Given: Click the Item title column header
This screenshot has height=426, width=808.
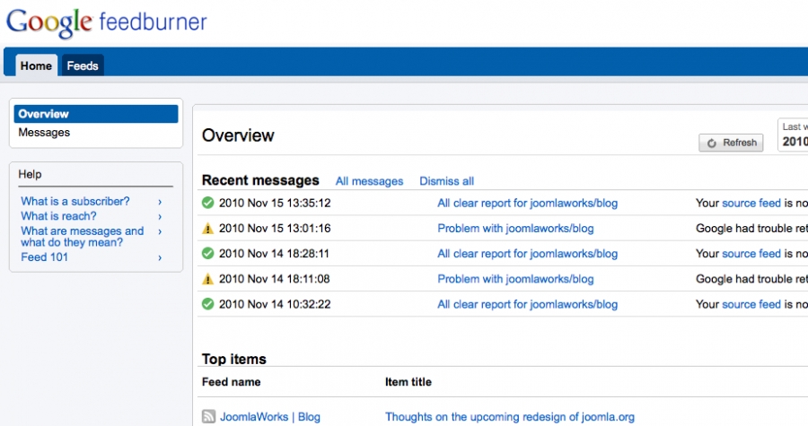Looking at the screenshot, I should [x=408, y=382].
